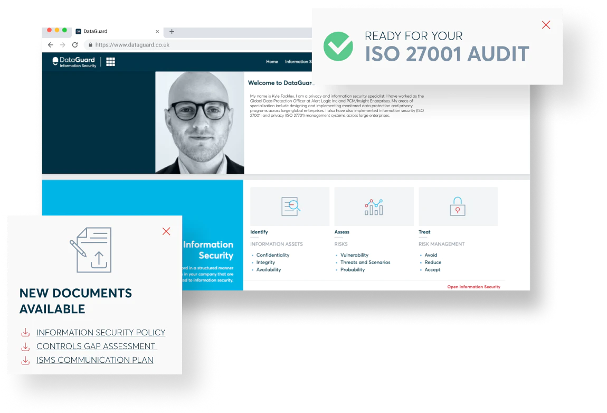Open the Open Information Security link
Viewport: 607px width, 413px height.
pyautogui.click(x=474, y=287)
